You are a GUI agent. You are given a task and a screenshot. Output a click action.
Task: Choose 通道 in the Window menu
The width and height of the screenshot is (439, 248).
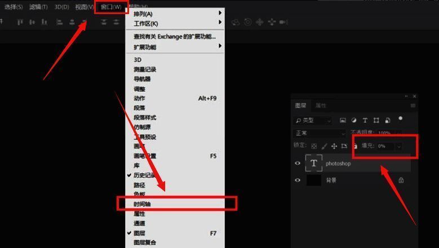click(x=175, y=223)
